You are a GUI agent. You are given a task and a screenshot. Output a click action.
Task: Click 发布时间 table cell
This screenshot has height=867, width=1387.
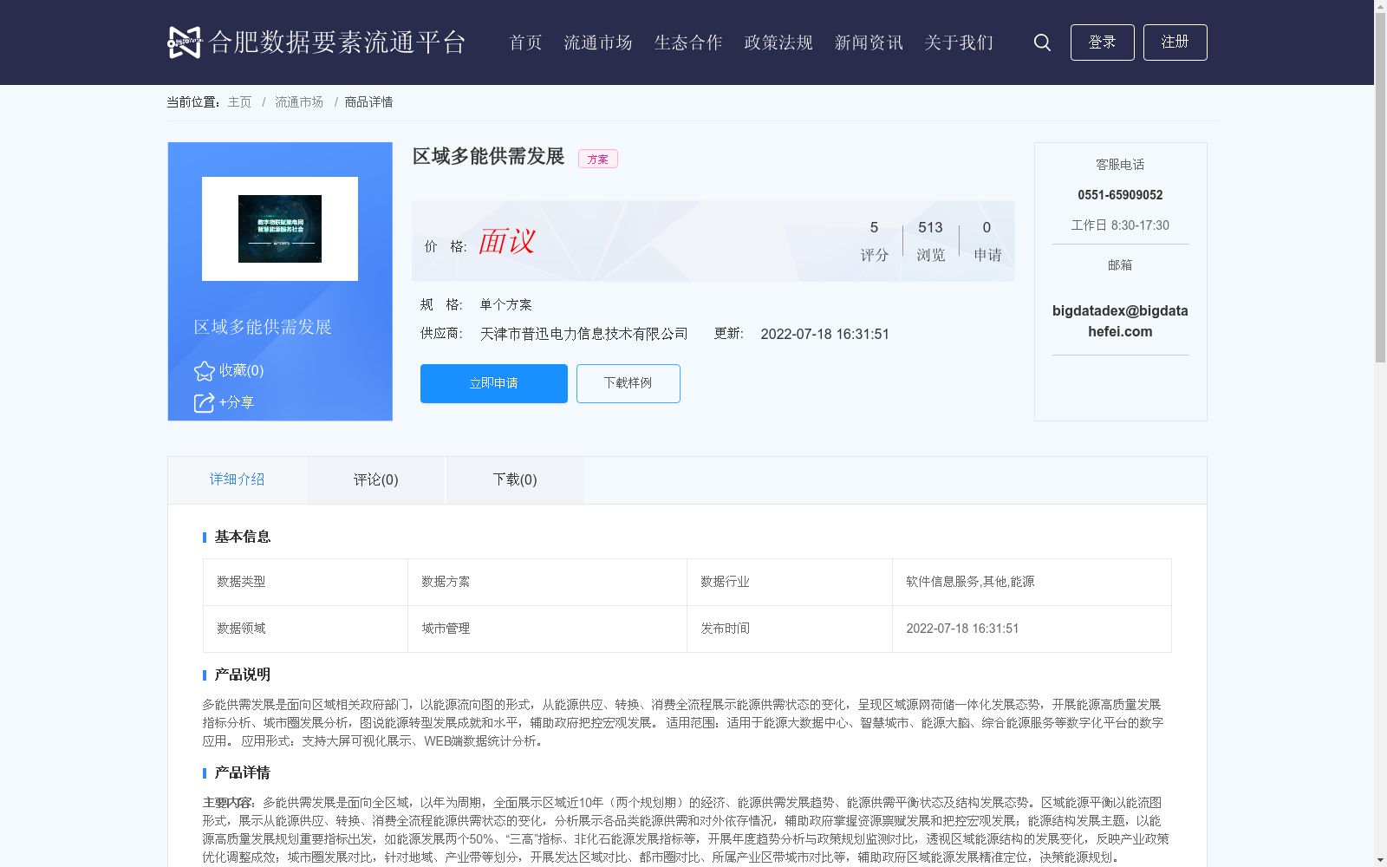(790, 629)
